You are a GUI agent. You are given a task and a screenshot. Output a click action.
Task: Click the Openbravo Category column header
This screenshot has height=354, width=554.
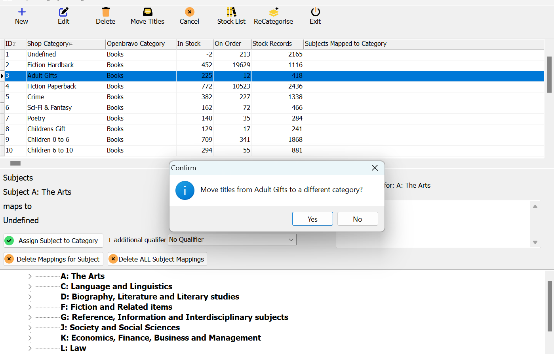(141, 44)
